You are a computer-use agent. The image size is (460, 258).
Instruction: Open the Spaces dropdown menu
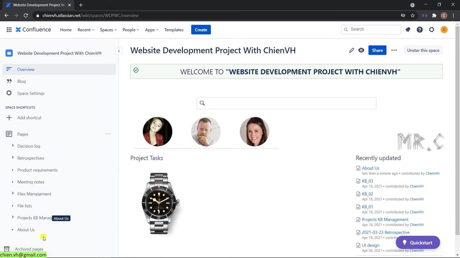[x=108, y=30]
